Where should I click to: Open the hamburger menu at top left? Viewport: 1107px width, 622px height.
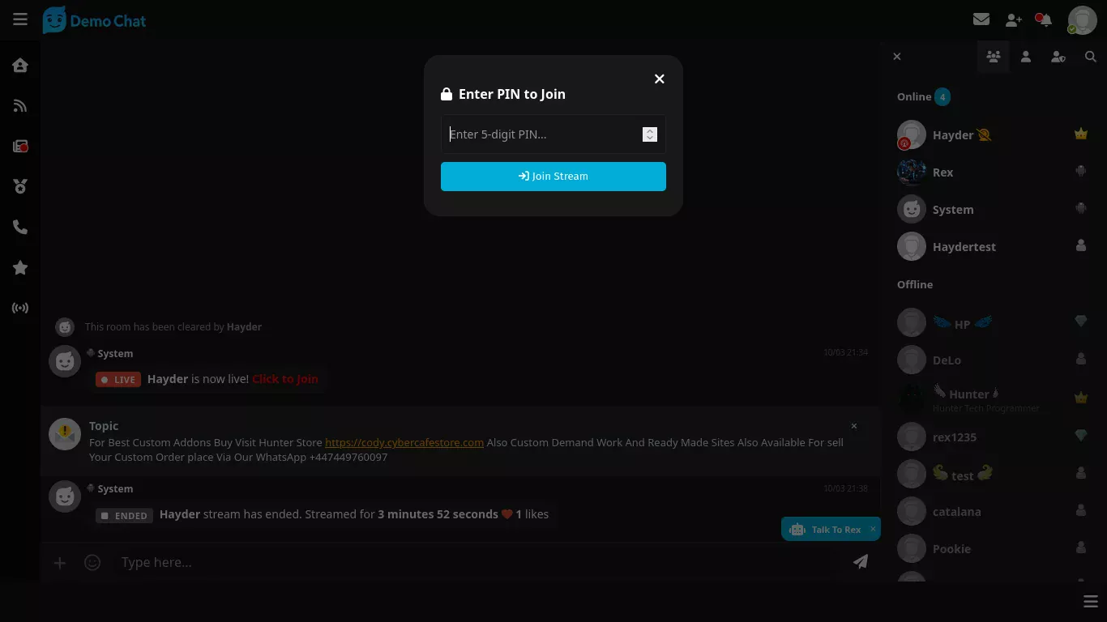click(x=20, y=19)
